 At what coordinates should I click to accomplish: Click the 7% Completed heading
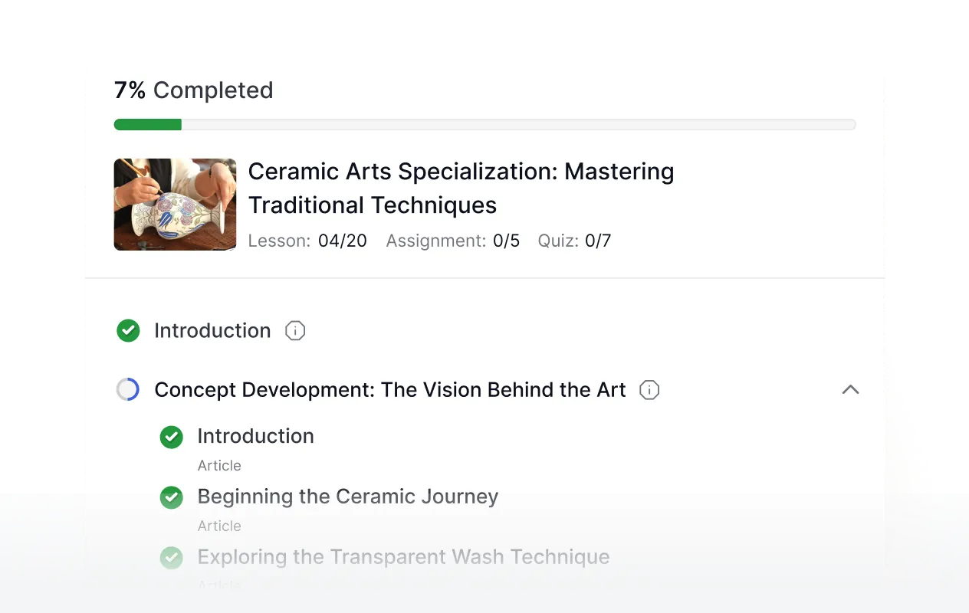(x=193, y=90)
